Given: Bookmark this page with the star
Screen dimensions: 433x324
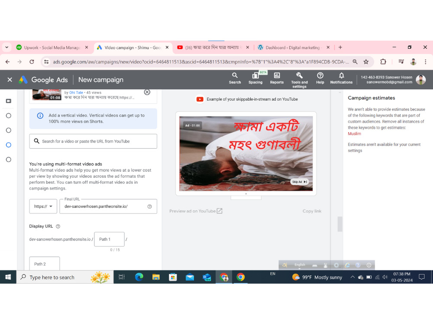Looking at the screenshot, I should 366,62.
